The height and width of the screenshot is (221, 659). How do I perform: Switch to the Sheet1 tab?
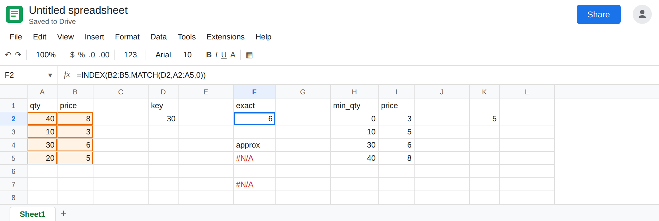coord(33,214)
